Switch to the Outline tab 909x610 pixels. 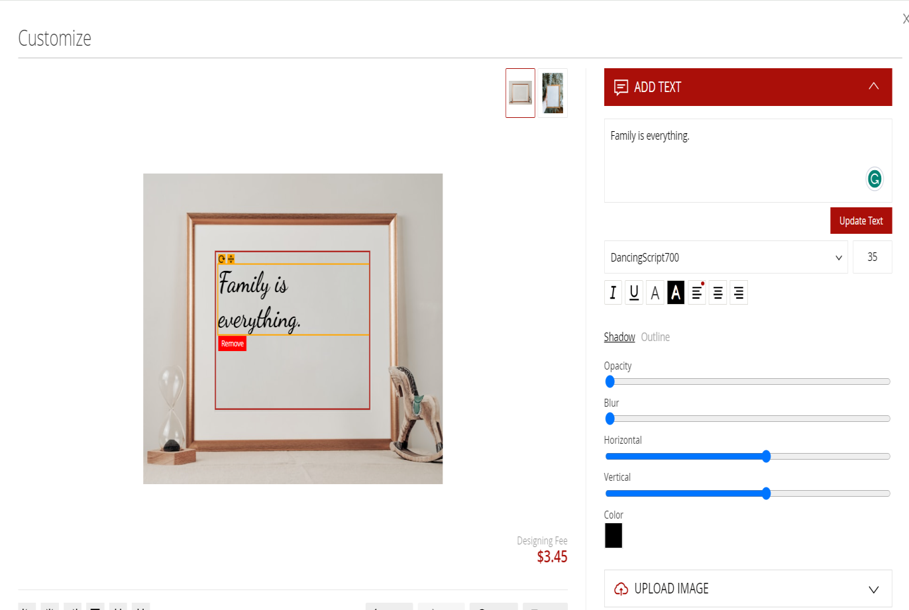click(655, 336)
